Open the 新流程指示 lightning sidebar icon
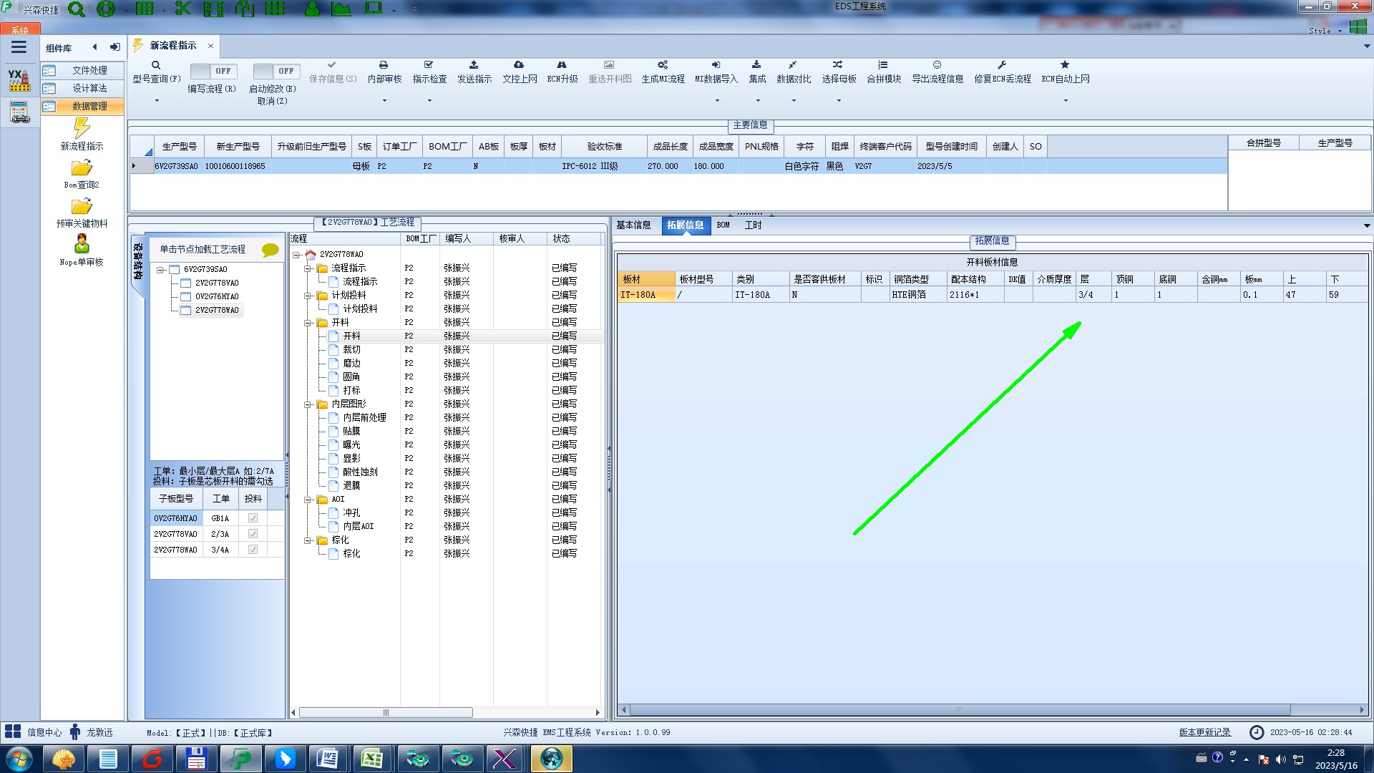The width and height of the screenshot is (1374, 773). (82, 130)
